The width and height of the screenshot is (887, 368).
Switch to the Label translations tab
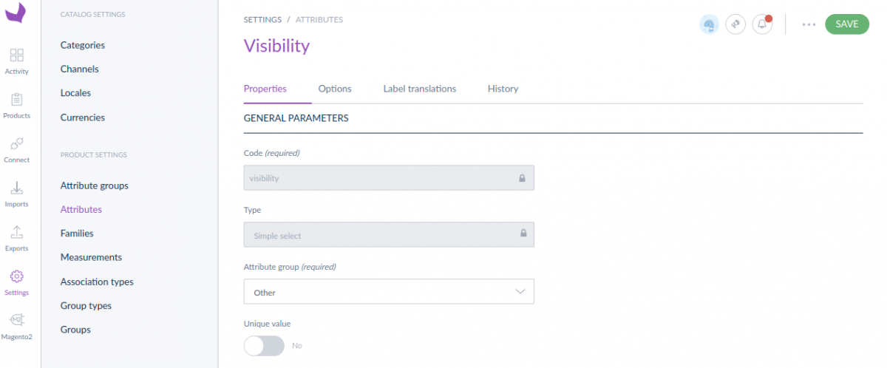point(419,89)
